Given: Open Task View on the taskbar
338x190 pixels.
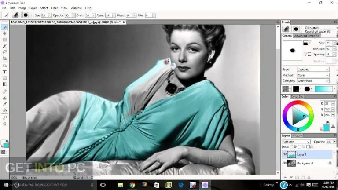Looking at the screenshot, I should [x=103, y=185].
